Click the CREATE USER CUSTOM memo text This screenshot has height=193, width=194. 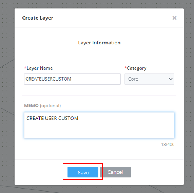click(x=52, y=118)
